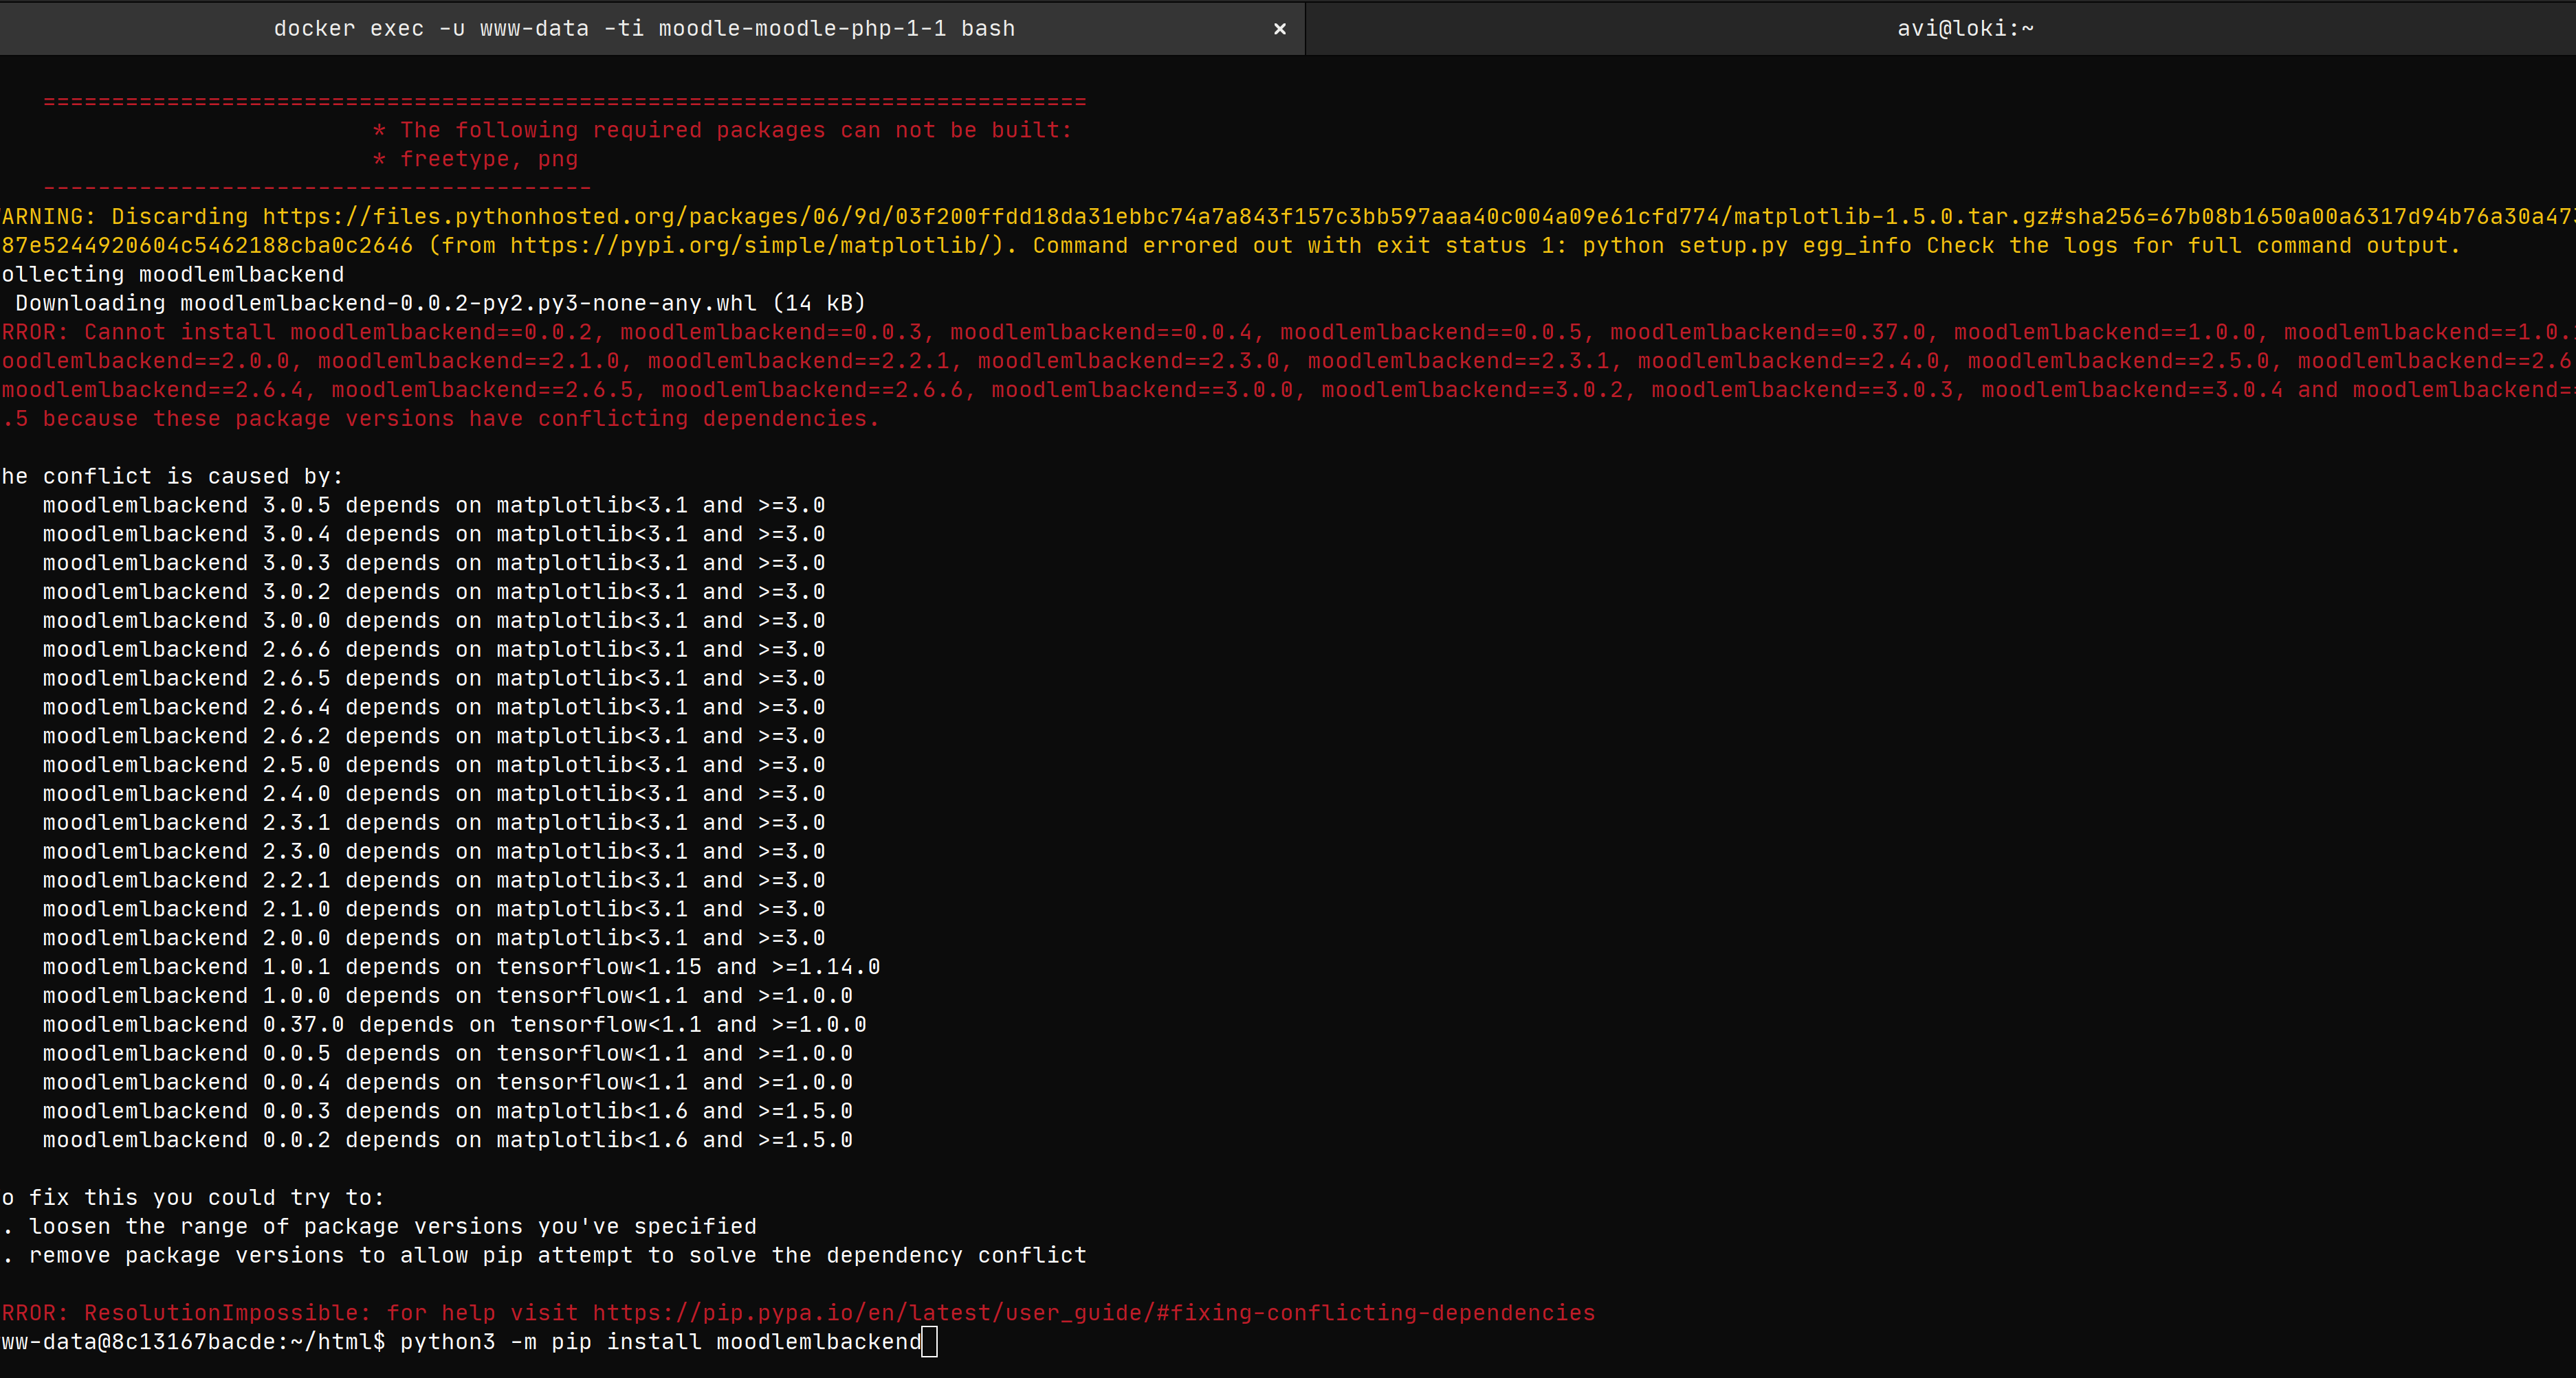Click the line 'moodlemlbackend 0.0.4 depends on tensorflow'
Viewport: 2576px width, 1378px height.
pos(447,1083)
